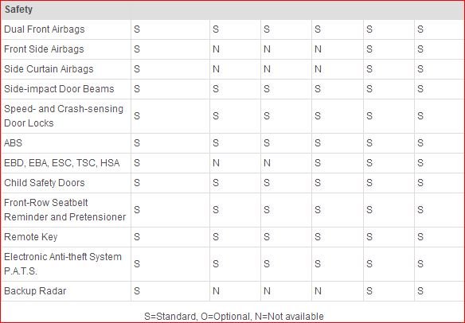Click the first S value in the ABS row
This screenshot has height=323, width=465.
137,143
